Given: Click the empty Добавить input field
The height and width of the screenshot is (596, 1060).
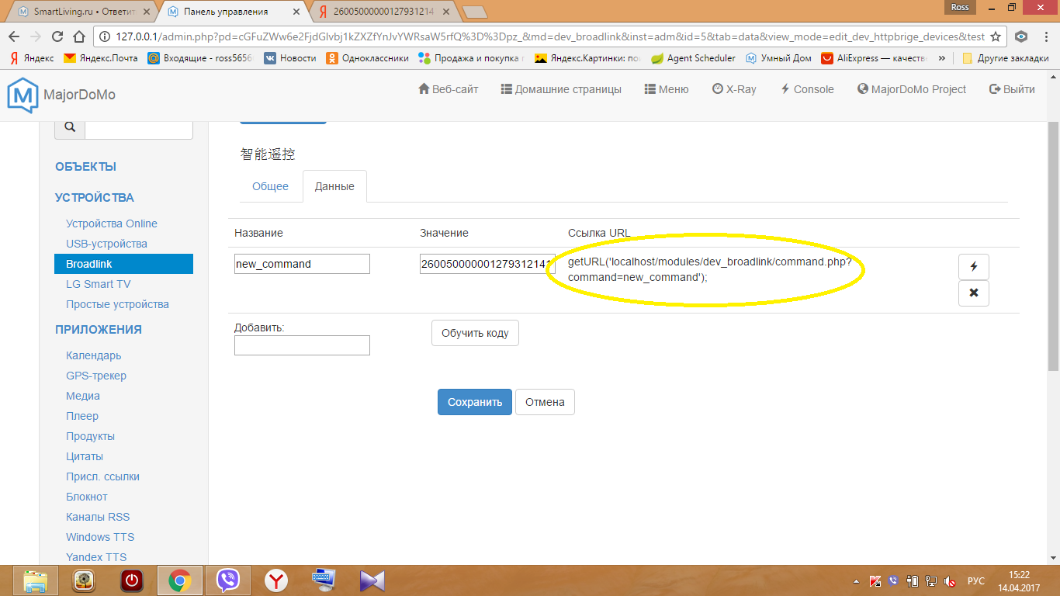Looking at the screenshot, I should tap(302, 345).
